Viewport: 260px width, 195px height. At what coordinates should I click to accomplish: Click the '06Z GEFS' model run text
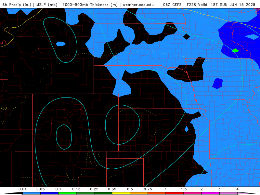(172, 5)
